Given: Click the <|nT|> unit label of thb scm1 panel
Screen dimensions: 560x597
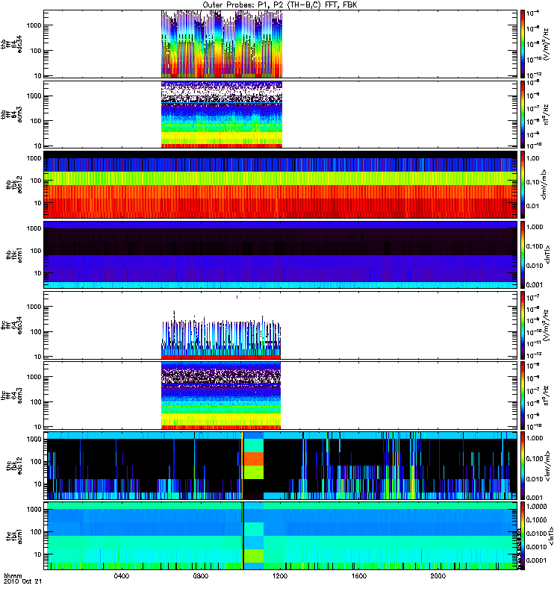Looking at the screenshot, I should tap(548, 255).
